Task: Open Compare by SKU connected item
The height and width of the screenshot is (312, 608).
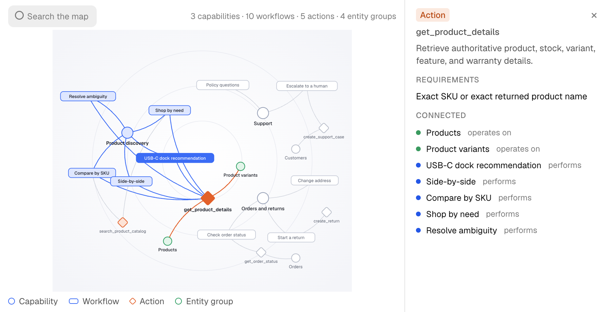Action: click(474, 198)
